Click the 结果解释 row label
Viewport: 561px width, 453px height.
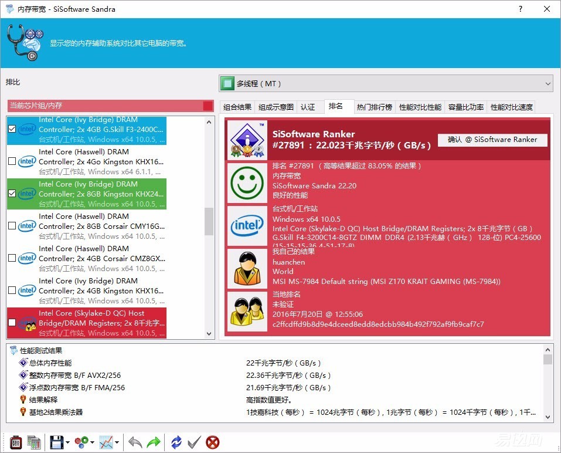pos(43,400)
